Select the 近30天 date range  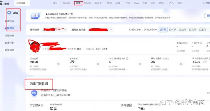coord(173,30)
